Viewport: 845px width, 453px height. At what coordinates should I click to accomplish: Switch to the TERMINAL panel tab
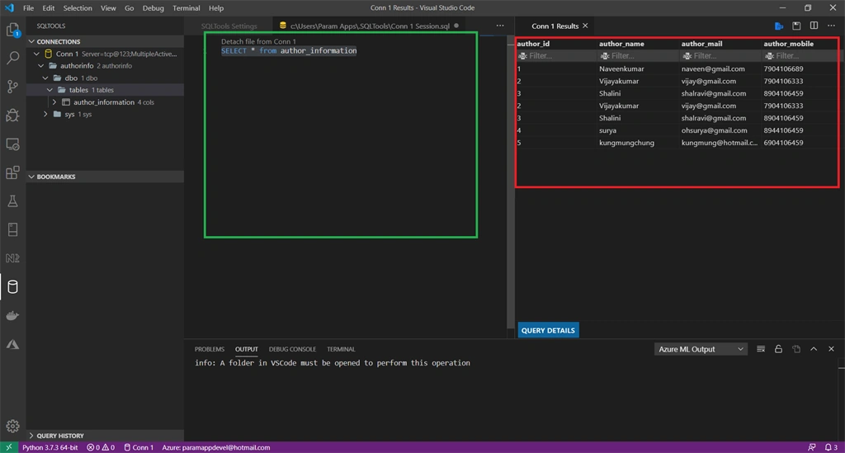(x=341, y=349)
